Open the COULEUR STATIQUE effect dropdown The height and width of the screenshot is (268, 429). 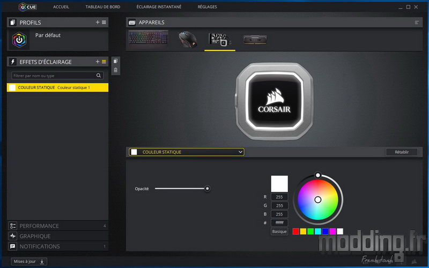(x=187, y=152)
